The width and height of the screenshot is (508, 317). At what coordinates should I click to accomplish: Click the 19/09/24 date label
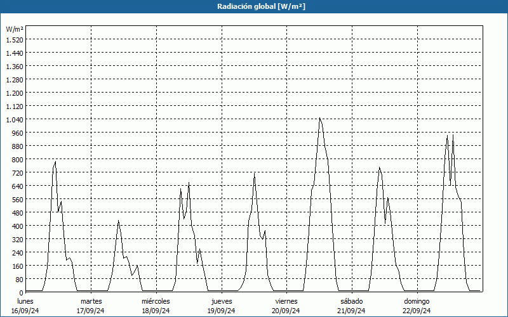[221, 311]
